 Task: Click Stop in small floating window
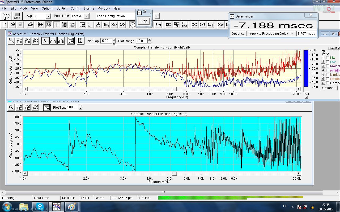[144, 21]
